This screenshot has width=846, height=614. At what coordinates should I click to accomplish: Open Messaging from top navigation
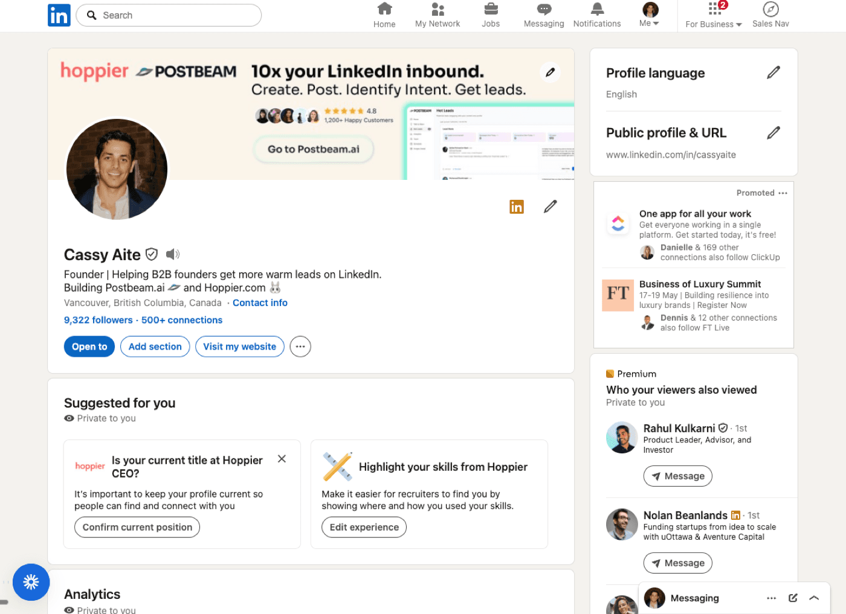pos(544,16)
